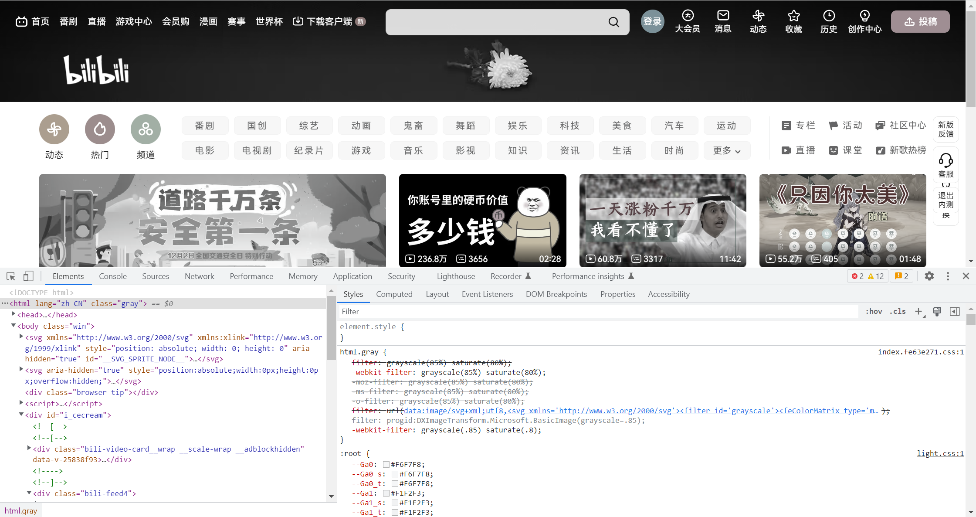
Task: Click the 投稿 upload button
Action: point(920,22)
